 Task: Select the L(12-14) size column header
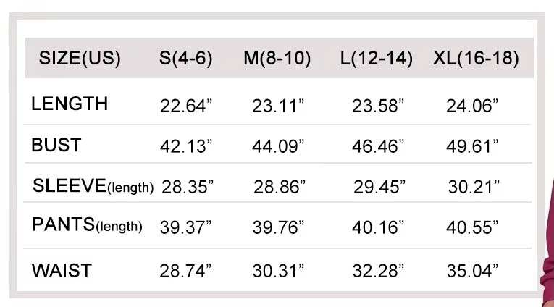point(377,59)
